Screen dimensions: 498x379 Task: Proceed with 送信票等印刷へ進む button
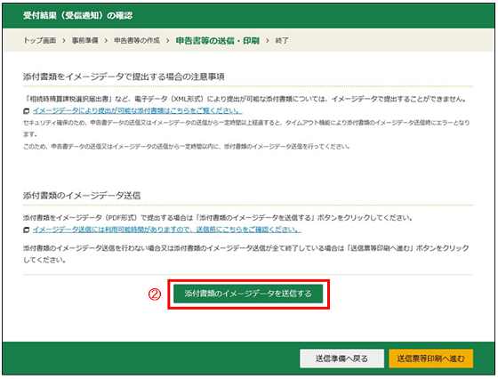(x=430, y=359)
